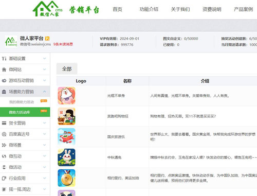Screen dimensions: 257x196
Task: Click the NEW badge next to 我的微助力活动
Action: [x=44, y=101]
